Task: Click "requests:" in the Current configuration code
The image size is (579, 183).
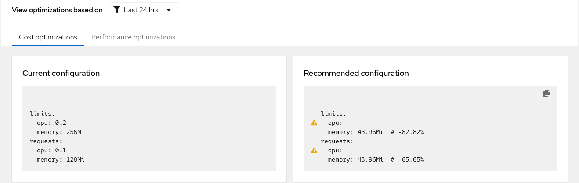Action: point(46,141)
